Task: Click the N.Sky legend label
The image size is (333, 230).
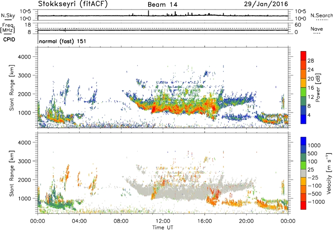Action: point(8,15)
